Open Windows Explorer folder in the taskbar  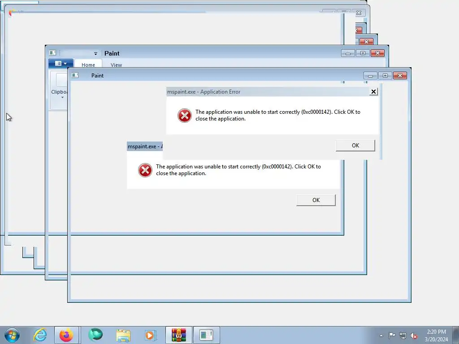click(123, 335)
